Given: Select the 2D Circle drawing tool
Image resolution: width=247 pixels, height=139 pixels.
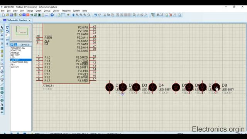Looking at the screenshot, I should [2, 92].
